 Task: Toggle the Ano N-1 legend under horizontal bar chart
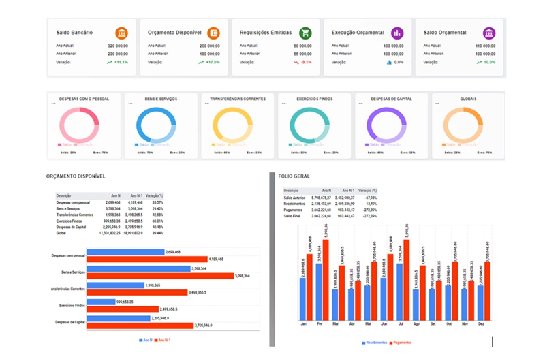(x=162, y=340)
